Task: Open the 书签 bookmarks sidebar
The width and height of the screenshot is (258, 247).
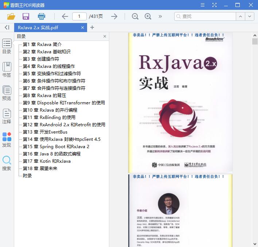Action: tap(7, 70)
